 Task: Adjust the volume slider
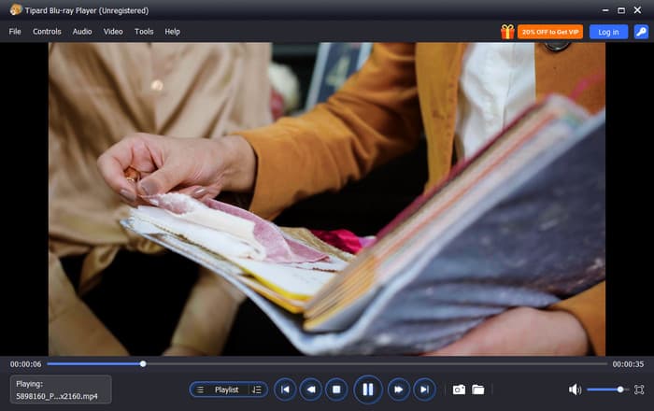pos(607,390)
